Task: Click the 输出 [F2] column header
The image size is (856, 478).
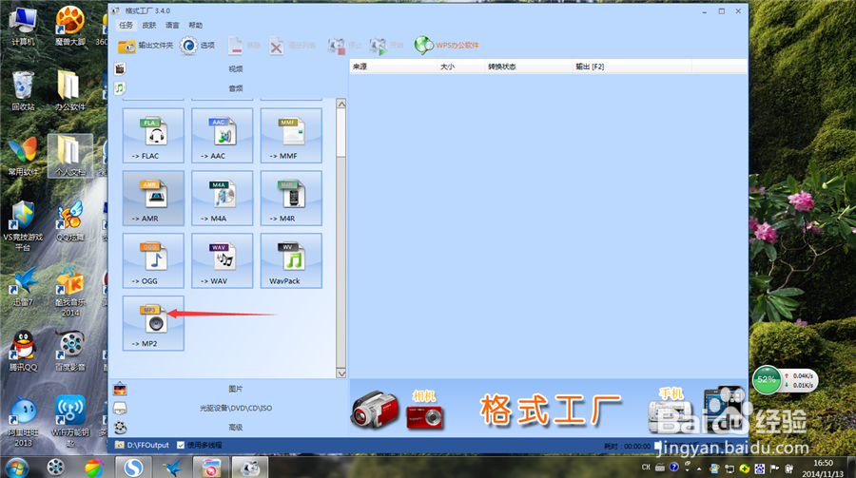Action: [x=632, y=67]
